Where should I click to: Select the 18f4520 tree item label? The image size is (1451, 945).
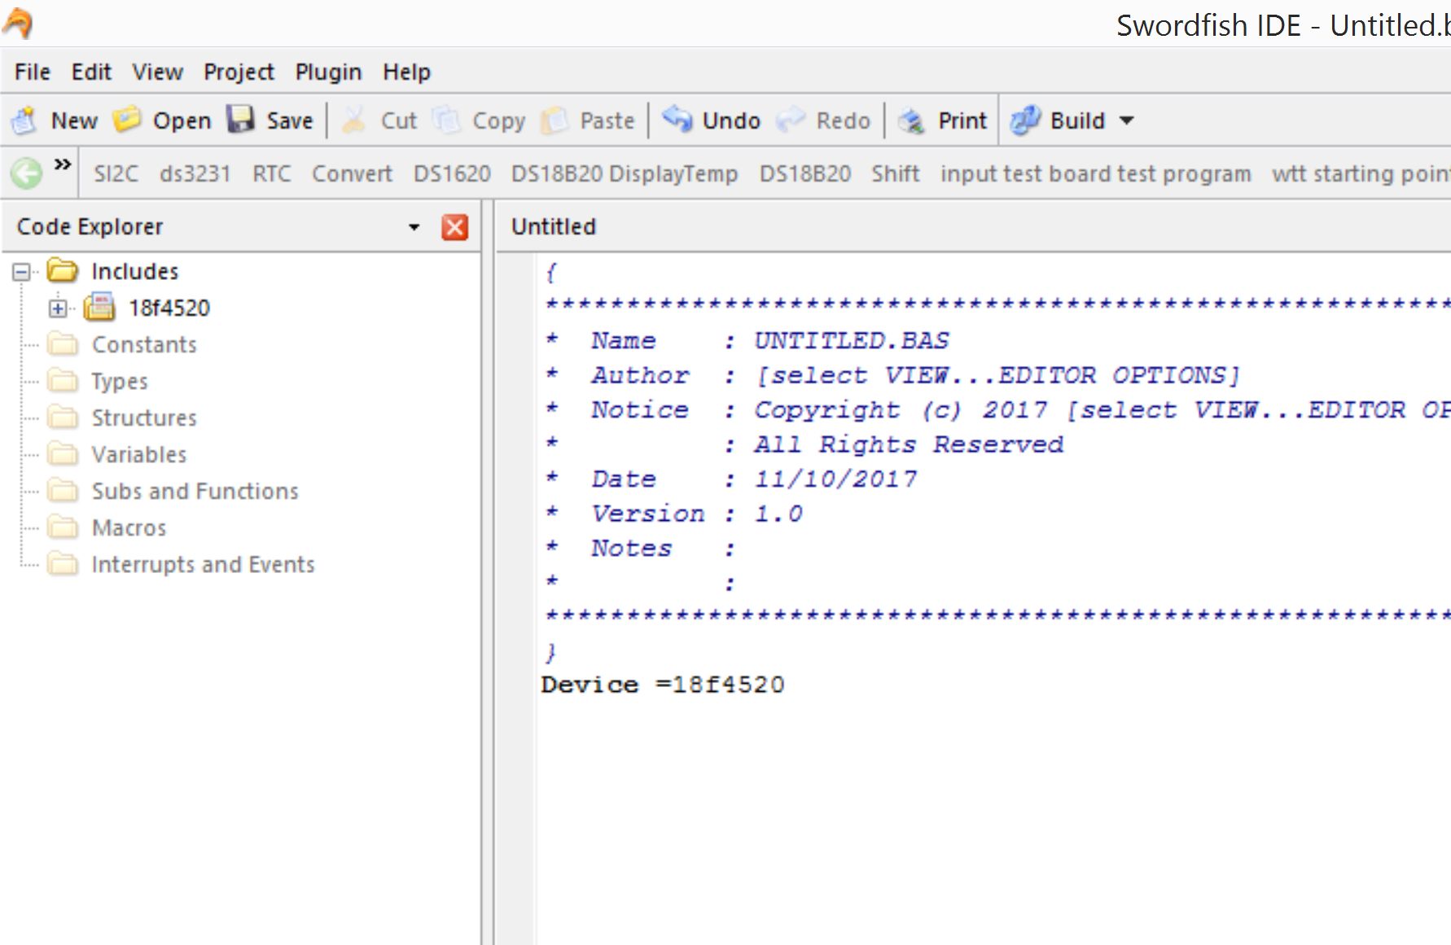[x=169, y=308]
